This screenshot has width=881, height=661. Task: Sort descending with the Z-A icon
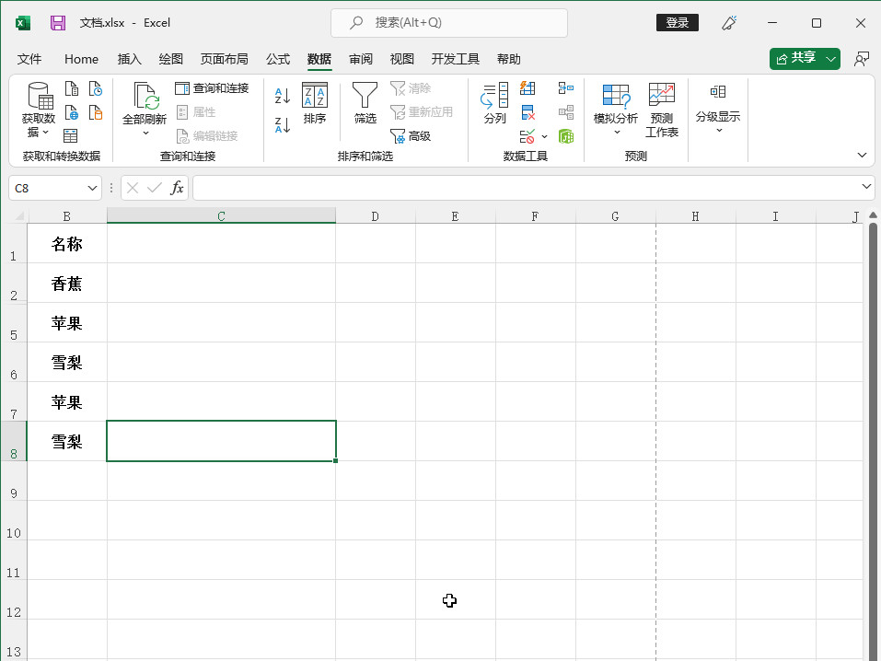(283, 125)
